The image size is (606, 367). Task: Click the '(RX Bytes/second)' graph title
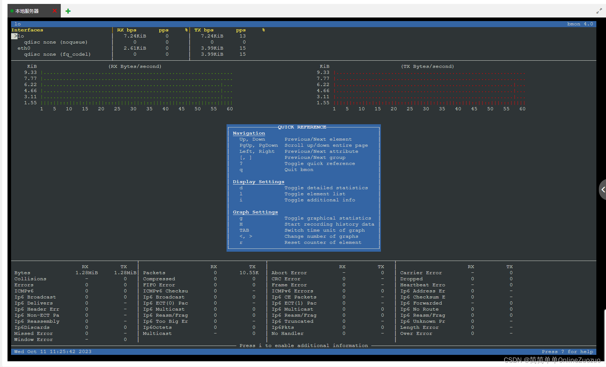tap(135, 66)
